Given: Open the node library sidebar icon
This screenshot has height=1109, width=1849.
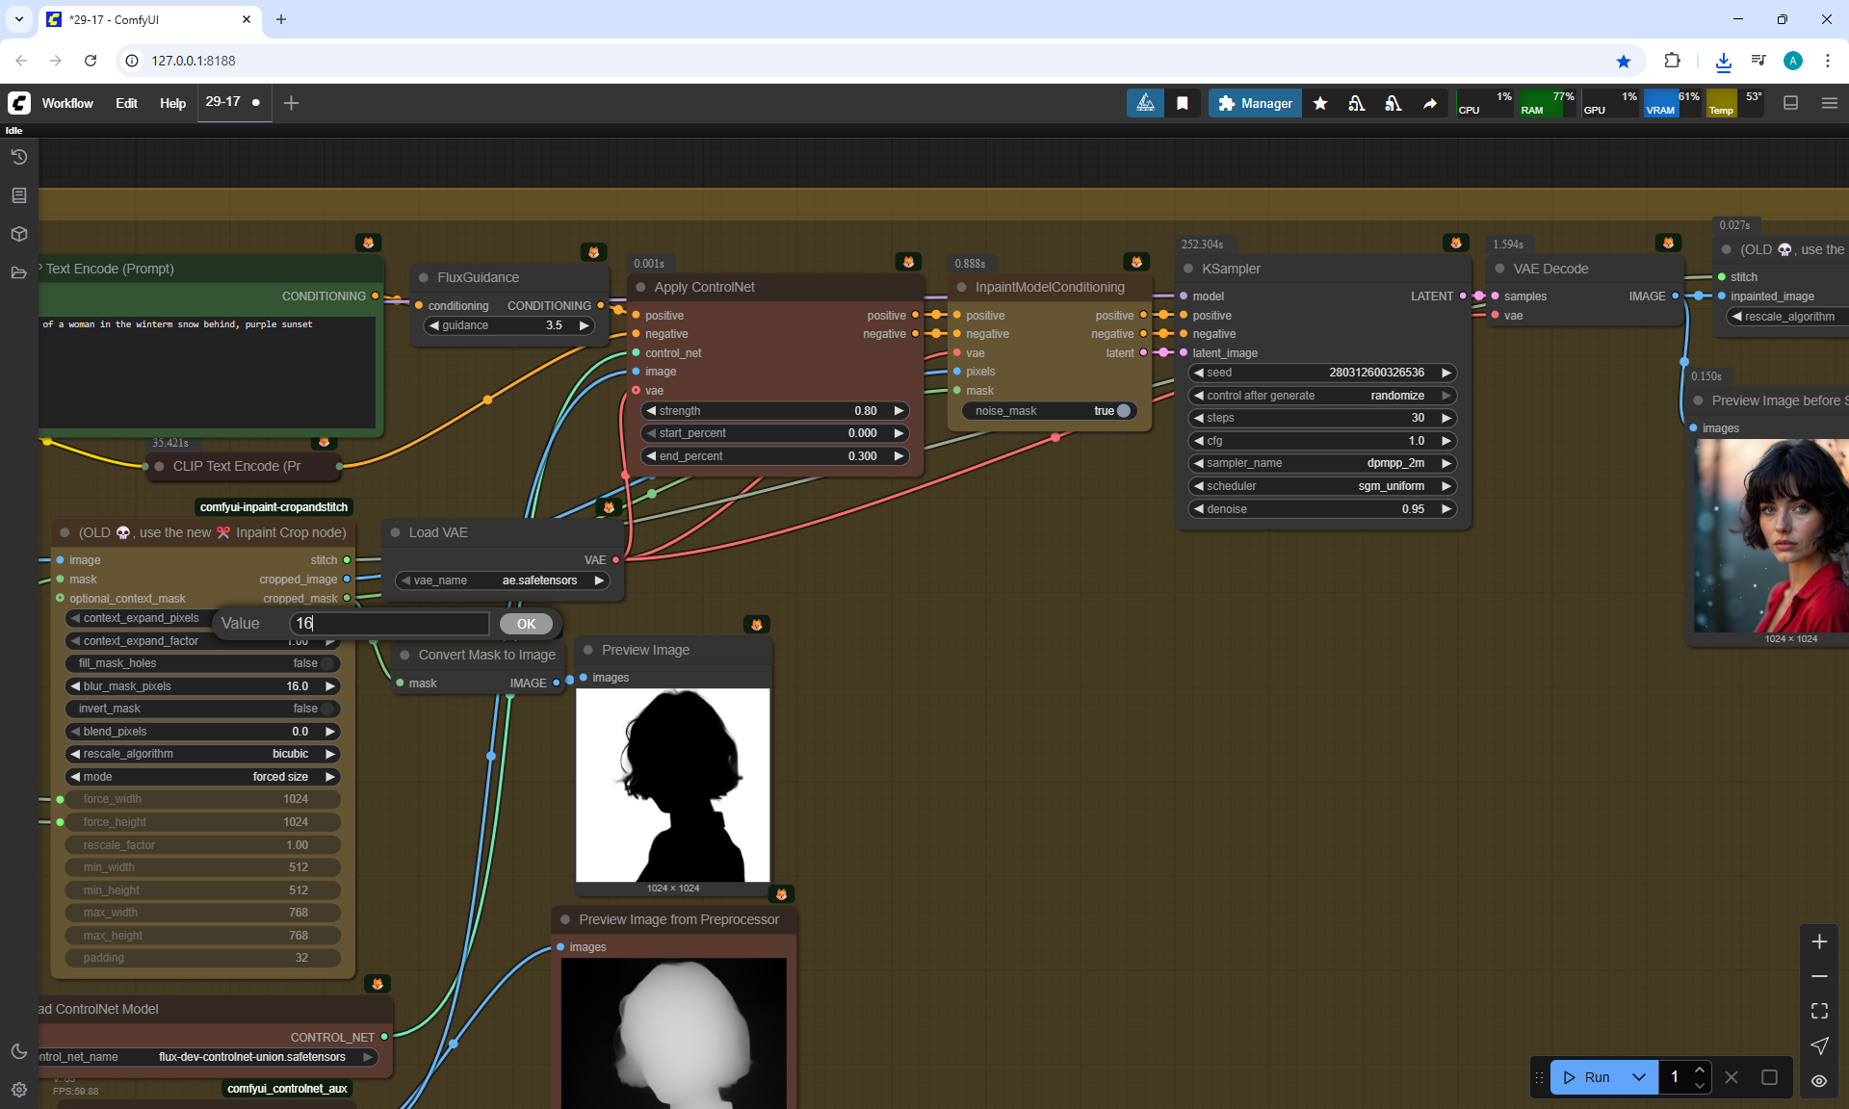Looking at the screenshot, I should pyautogui.click(x=18, y=195).
